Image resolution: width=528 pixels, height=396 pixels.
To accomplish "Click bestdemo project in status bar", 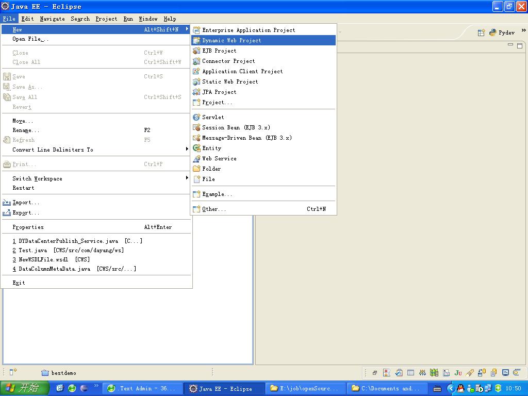I will click(59, 373).
